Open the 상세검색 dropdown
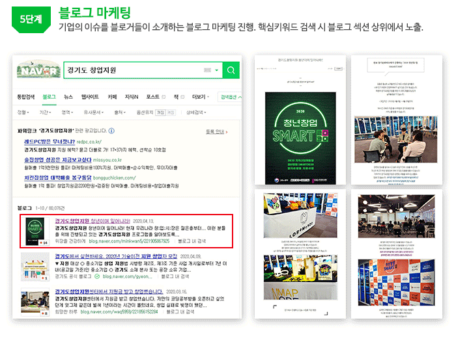The image size is (456, 342). pos(196,112)
